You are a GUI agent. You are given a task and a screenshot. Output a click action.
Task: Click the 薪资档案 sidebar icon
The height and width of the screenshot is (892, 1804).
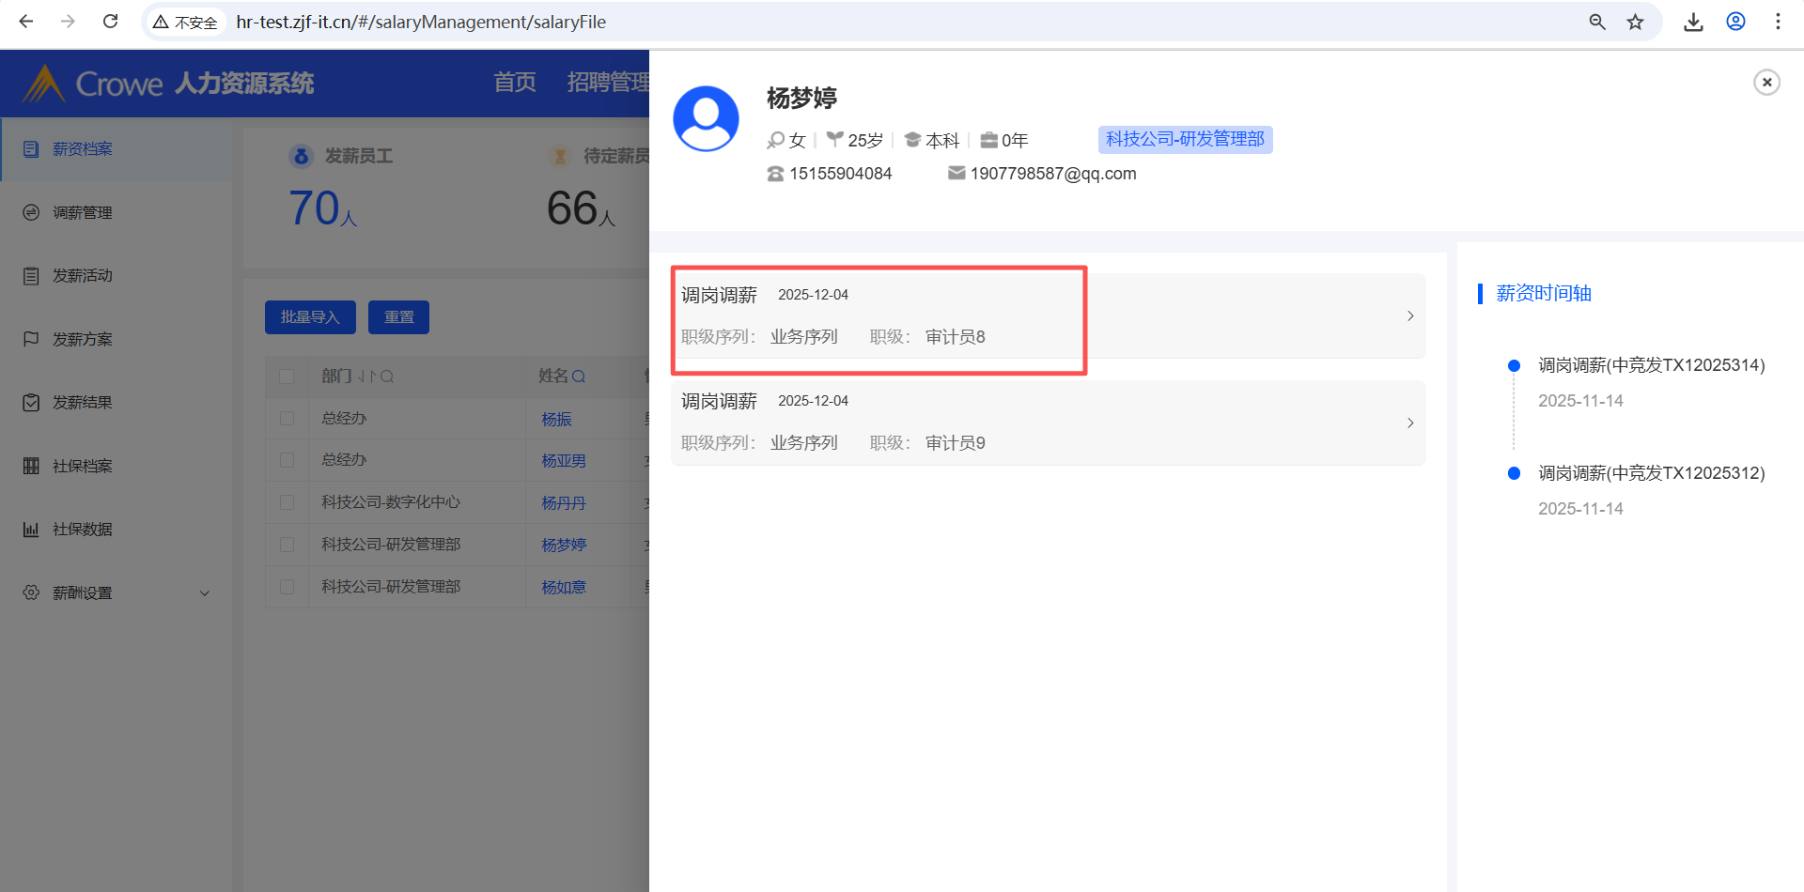31,149
